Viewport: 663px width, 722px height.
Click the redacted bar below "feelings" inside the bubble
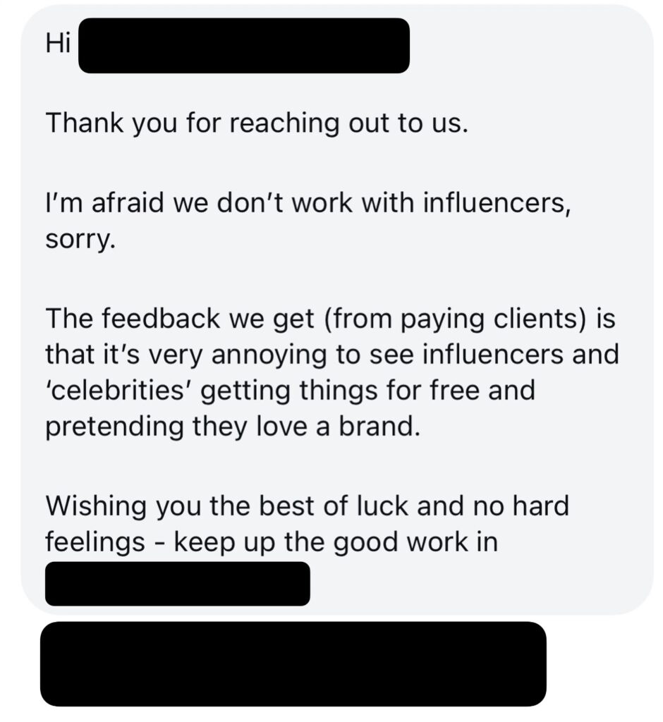177,583
